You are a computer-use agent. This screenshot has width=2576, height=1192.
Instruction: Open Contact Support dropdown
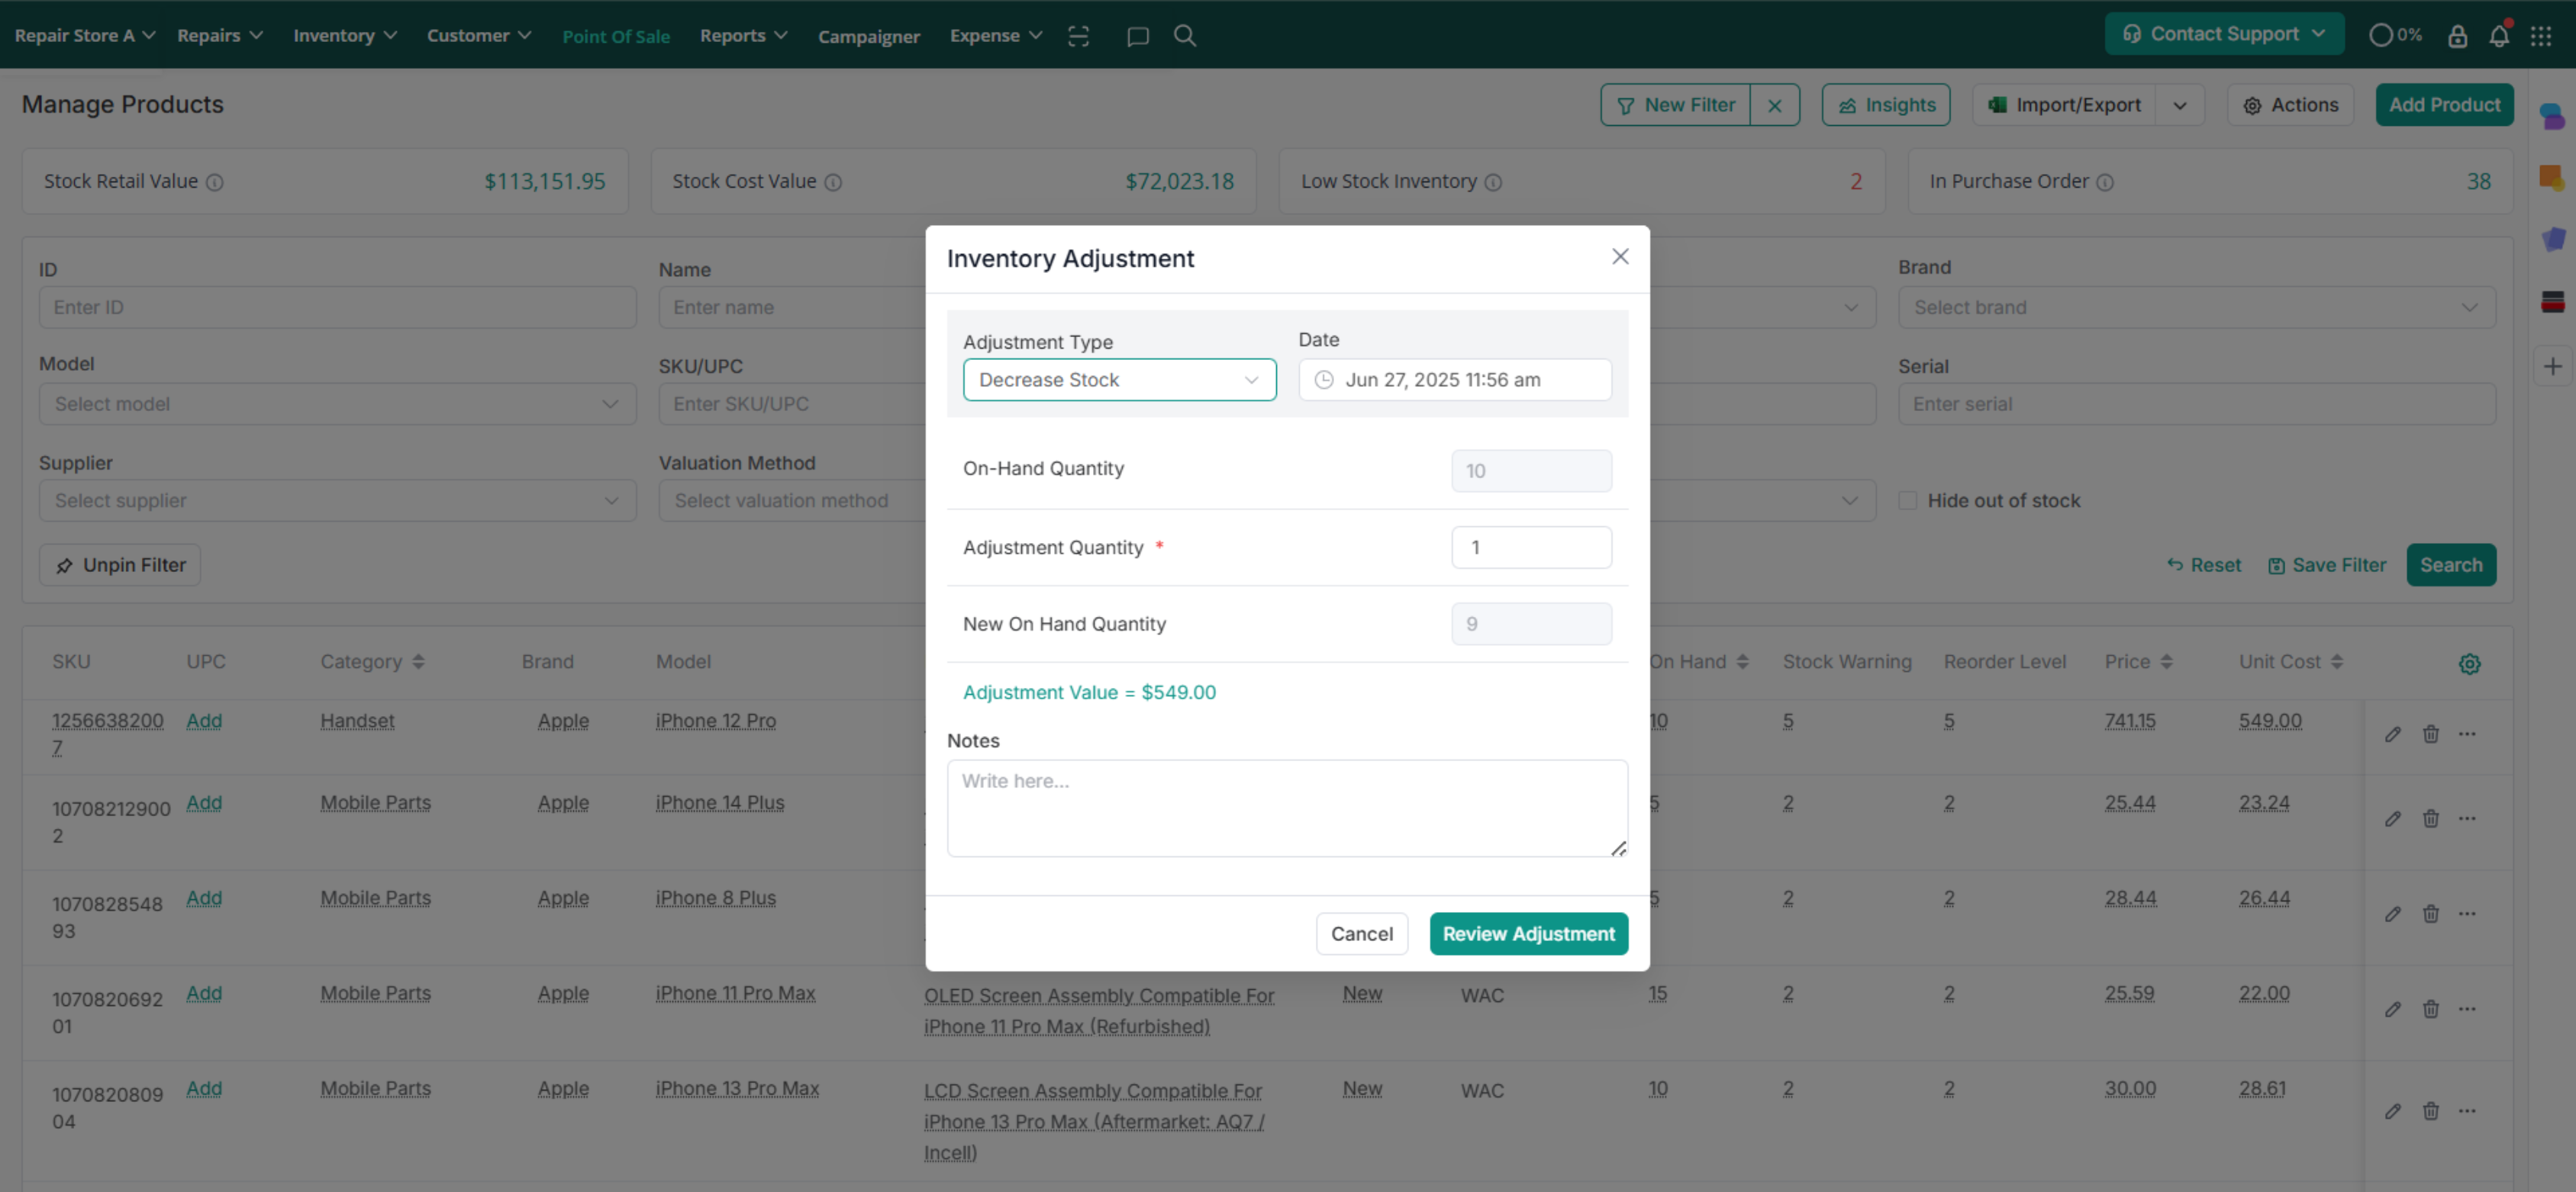pyautogui.click(x=2224, y=34)
